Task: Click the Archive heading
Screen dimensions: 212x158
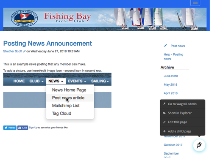Action: (x=167, y=67)
